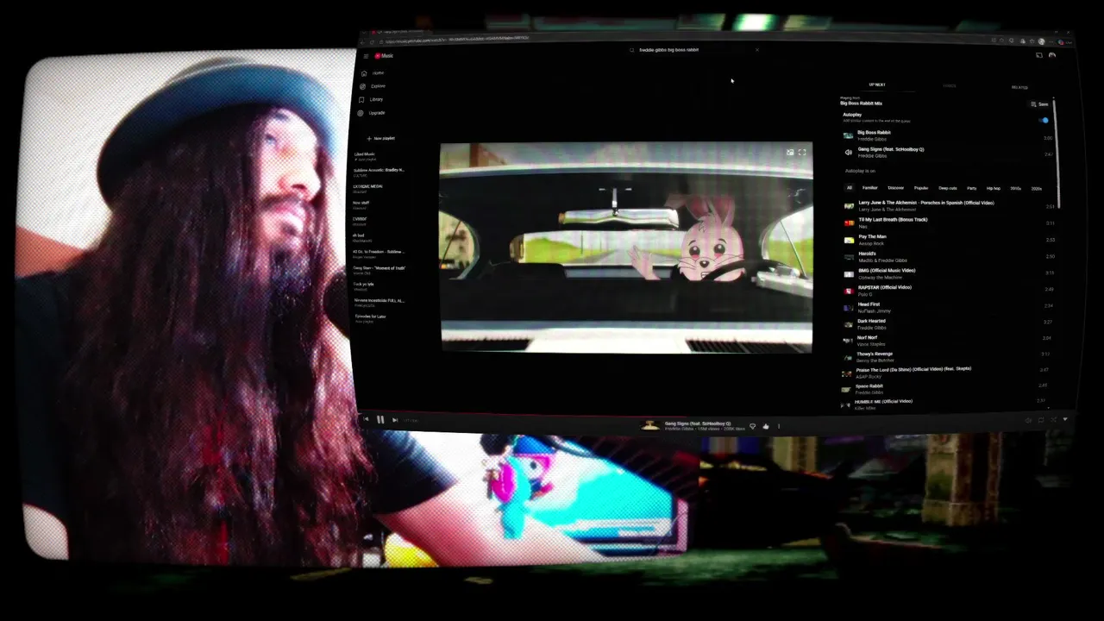Open Upgrade in the sidebar

tap(373, 113)
